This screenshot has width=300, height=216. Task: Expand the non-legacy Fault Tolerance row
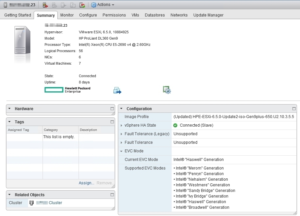click(x=121, y=142)
